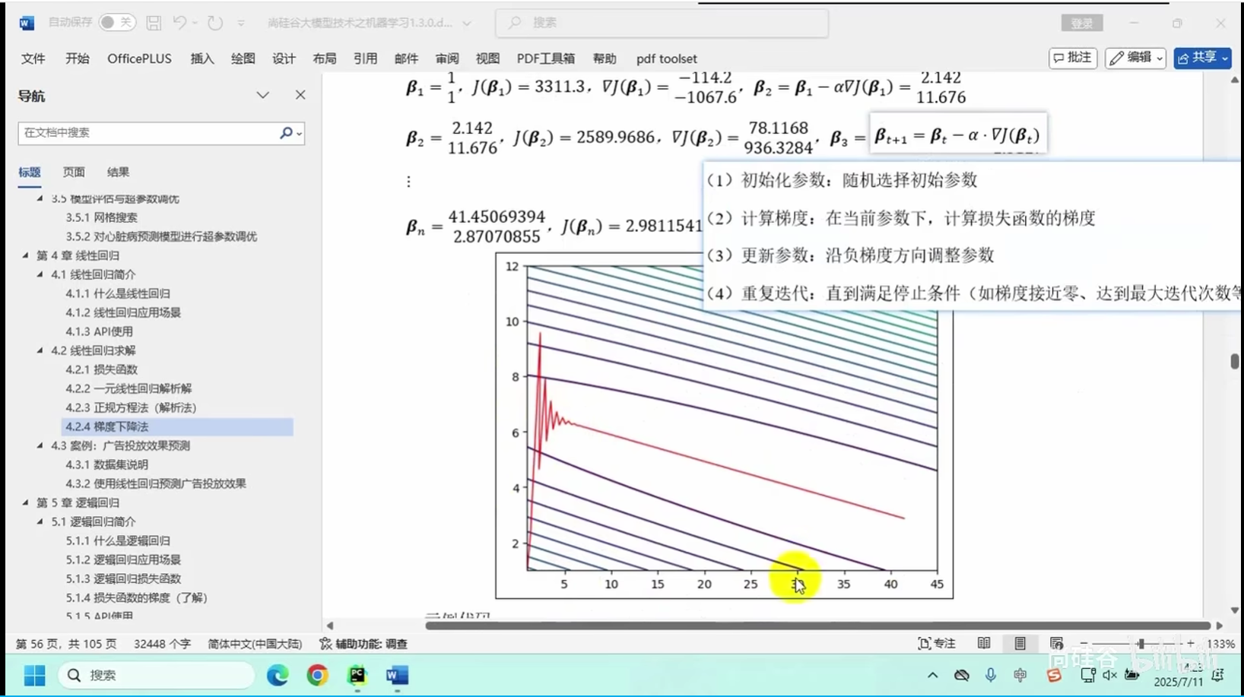
Task: Undo the last action
Action: pyautogui.click(x=179, y=23)
